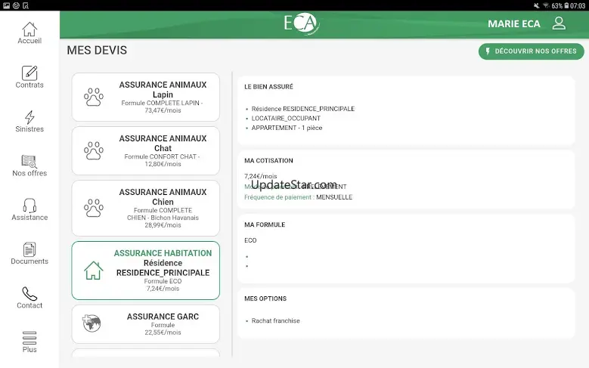Click paw icon of Chien quote

(94, 209)
